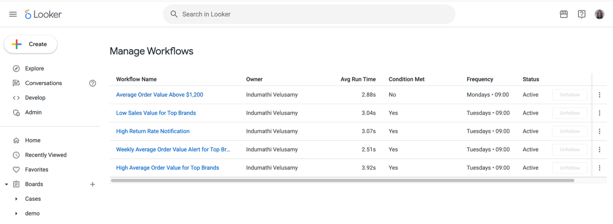Open Favorites in sidebar

coord(37,169)
